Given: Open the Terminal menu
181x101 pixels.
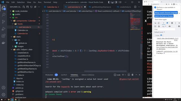Looking at the screenshot, I should coord(47,2).
